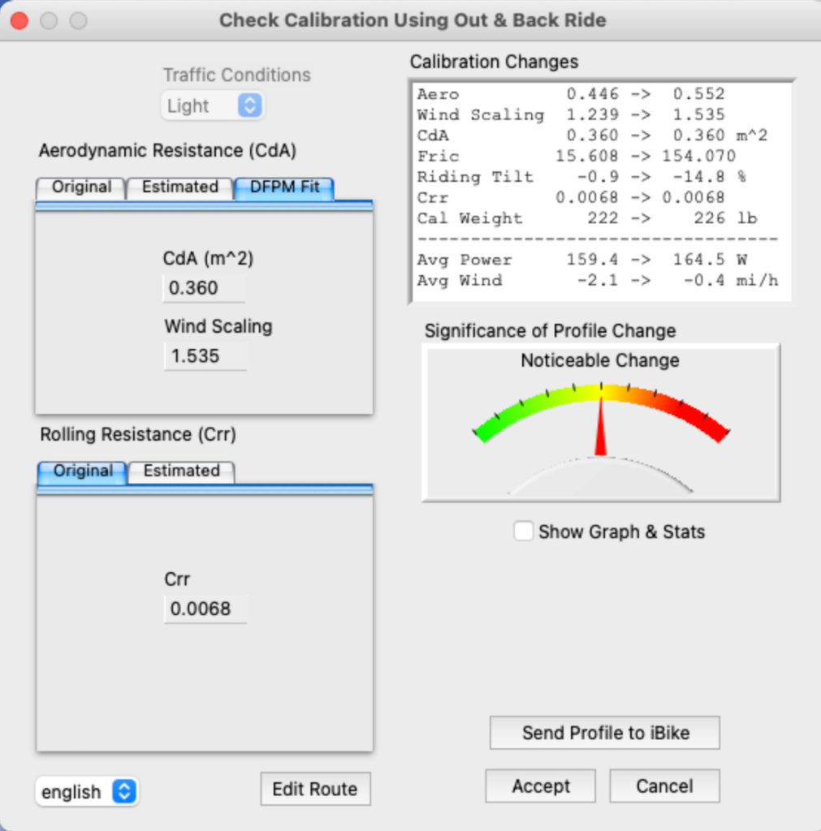Click the Send Profile to iBike button
The image size is (821, 831).
coord(603,732)
